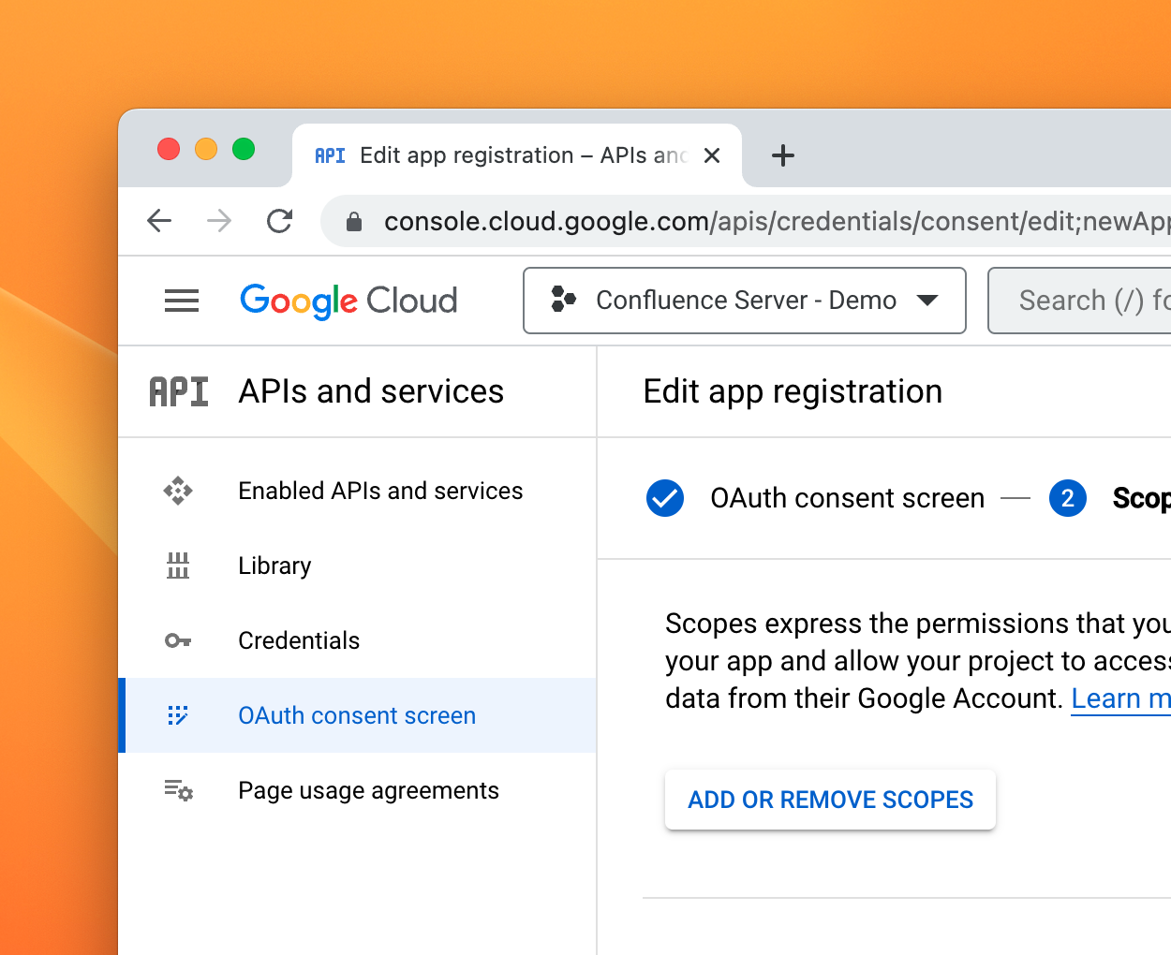Image resolution: width=1171 pixels, height=955 pixels.
Task: Click the lock icon in address bar
Action: 354,222
